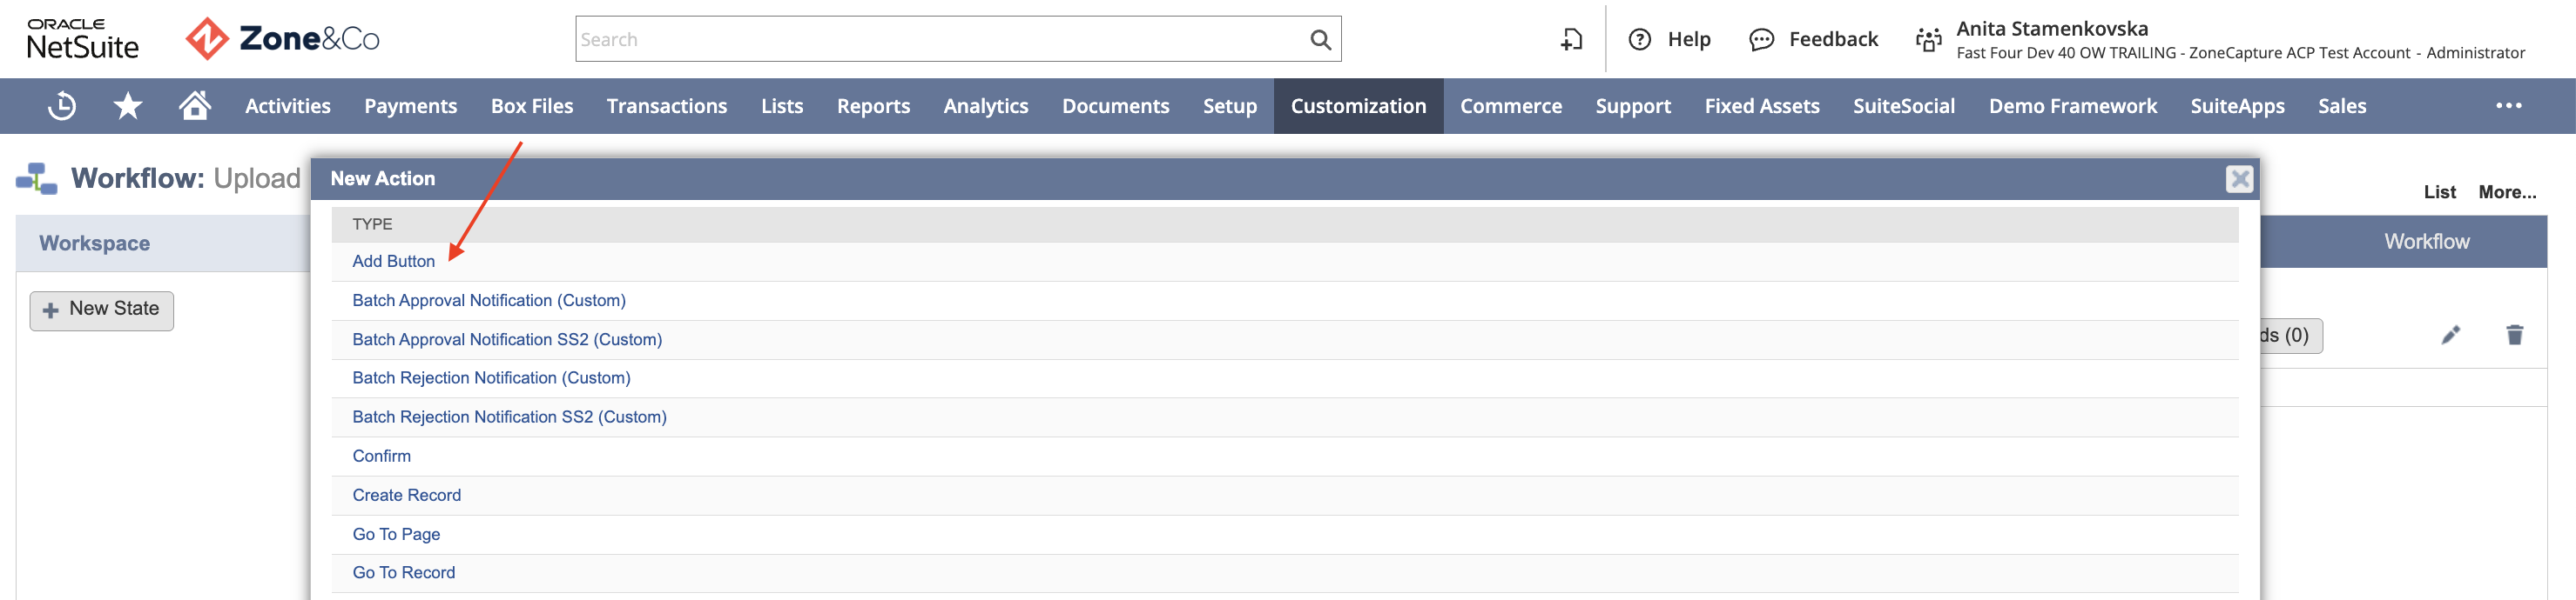Choose the Go To Page action
Screen dimensions: 2576x600
click(396, 534)
